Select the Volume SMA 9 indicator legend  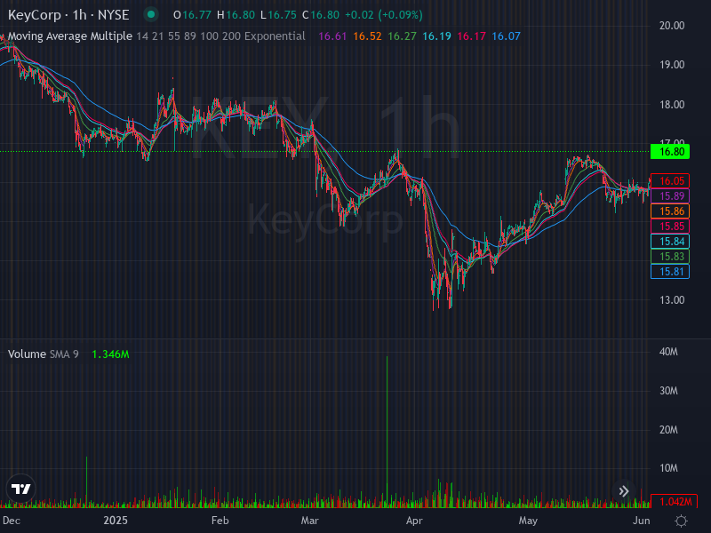click(43, 354)
